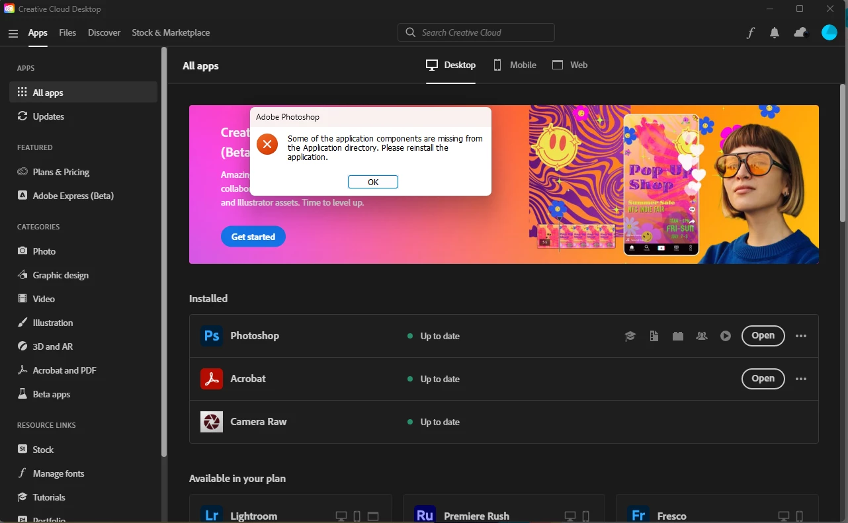Click the Acrobat app icon
This screenshot has width=848, height=523.
point(212,379)
